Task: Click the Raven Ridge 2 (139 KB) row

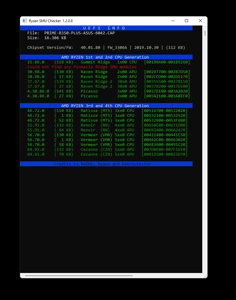Action: [x=109, y=82]
